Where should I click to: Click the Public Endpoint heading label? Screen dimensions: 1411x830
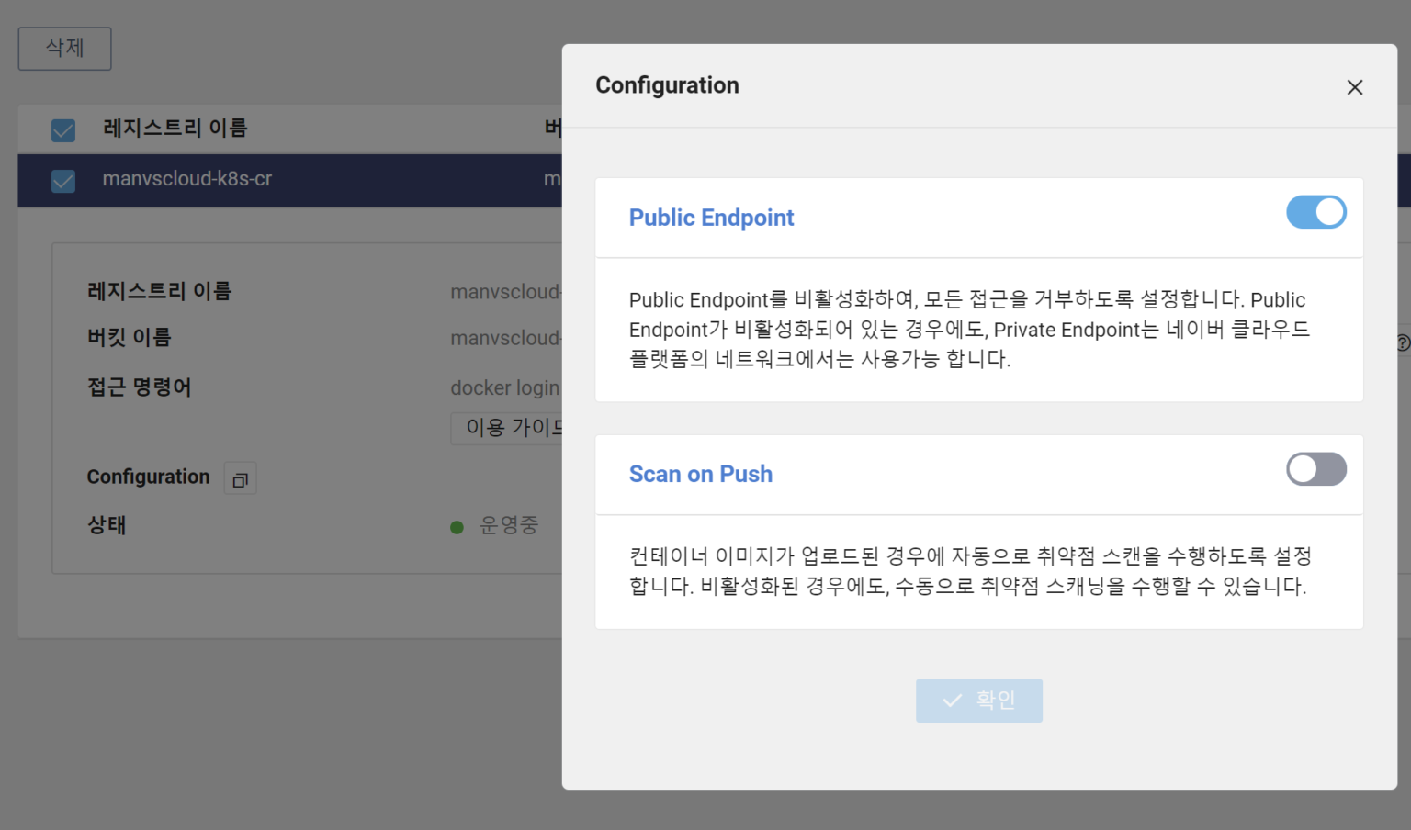711,218
